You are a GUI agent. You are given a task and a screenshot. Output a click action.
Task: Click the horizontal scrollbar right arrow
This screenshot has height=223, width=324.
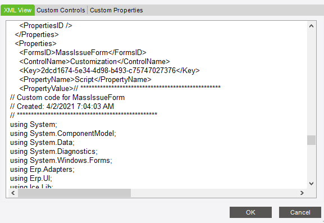tap(302, 193)
